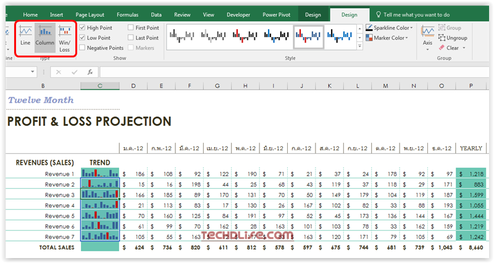Open the Review tab
Image resolution: width=494 pixels, height=263 pixels.
(x=182, y=15)
